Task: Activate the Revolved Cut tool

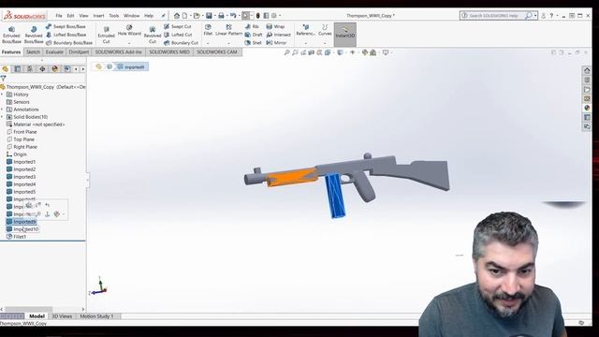Action: click(153, 35)
